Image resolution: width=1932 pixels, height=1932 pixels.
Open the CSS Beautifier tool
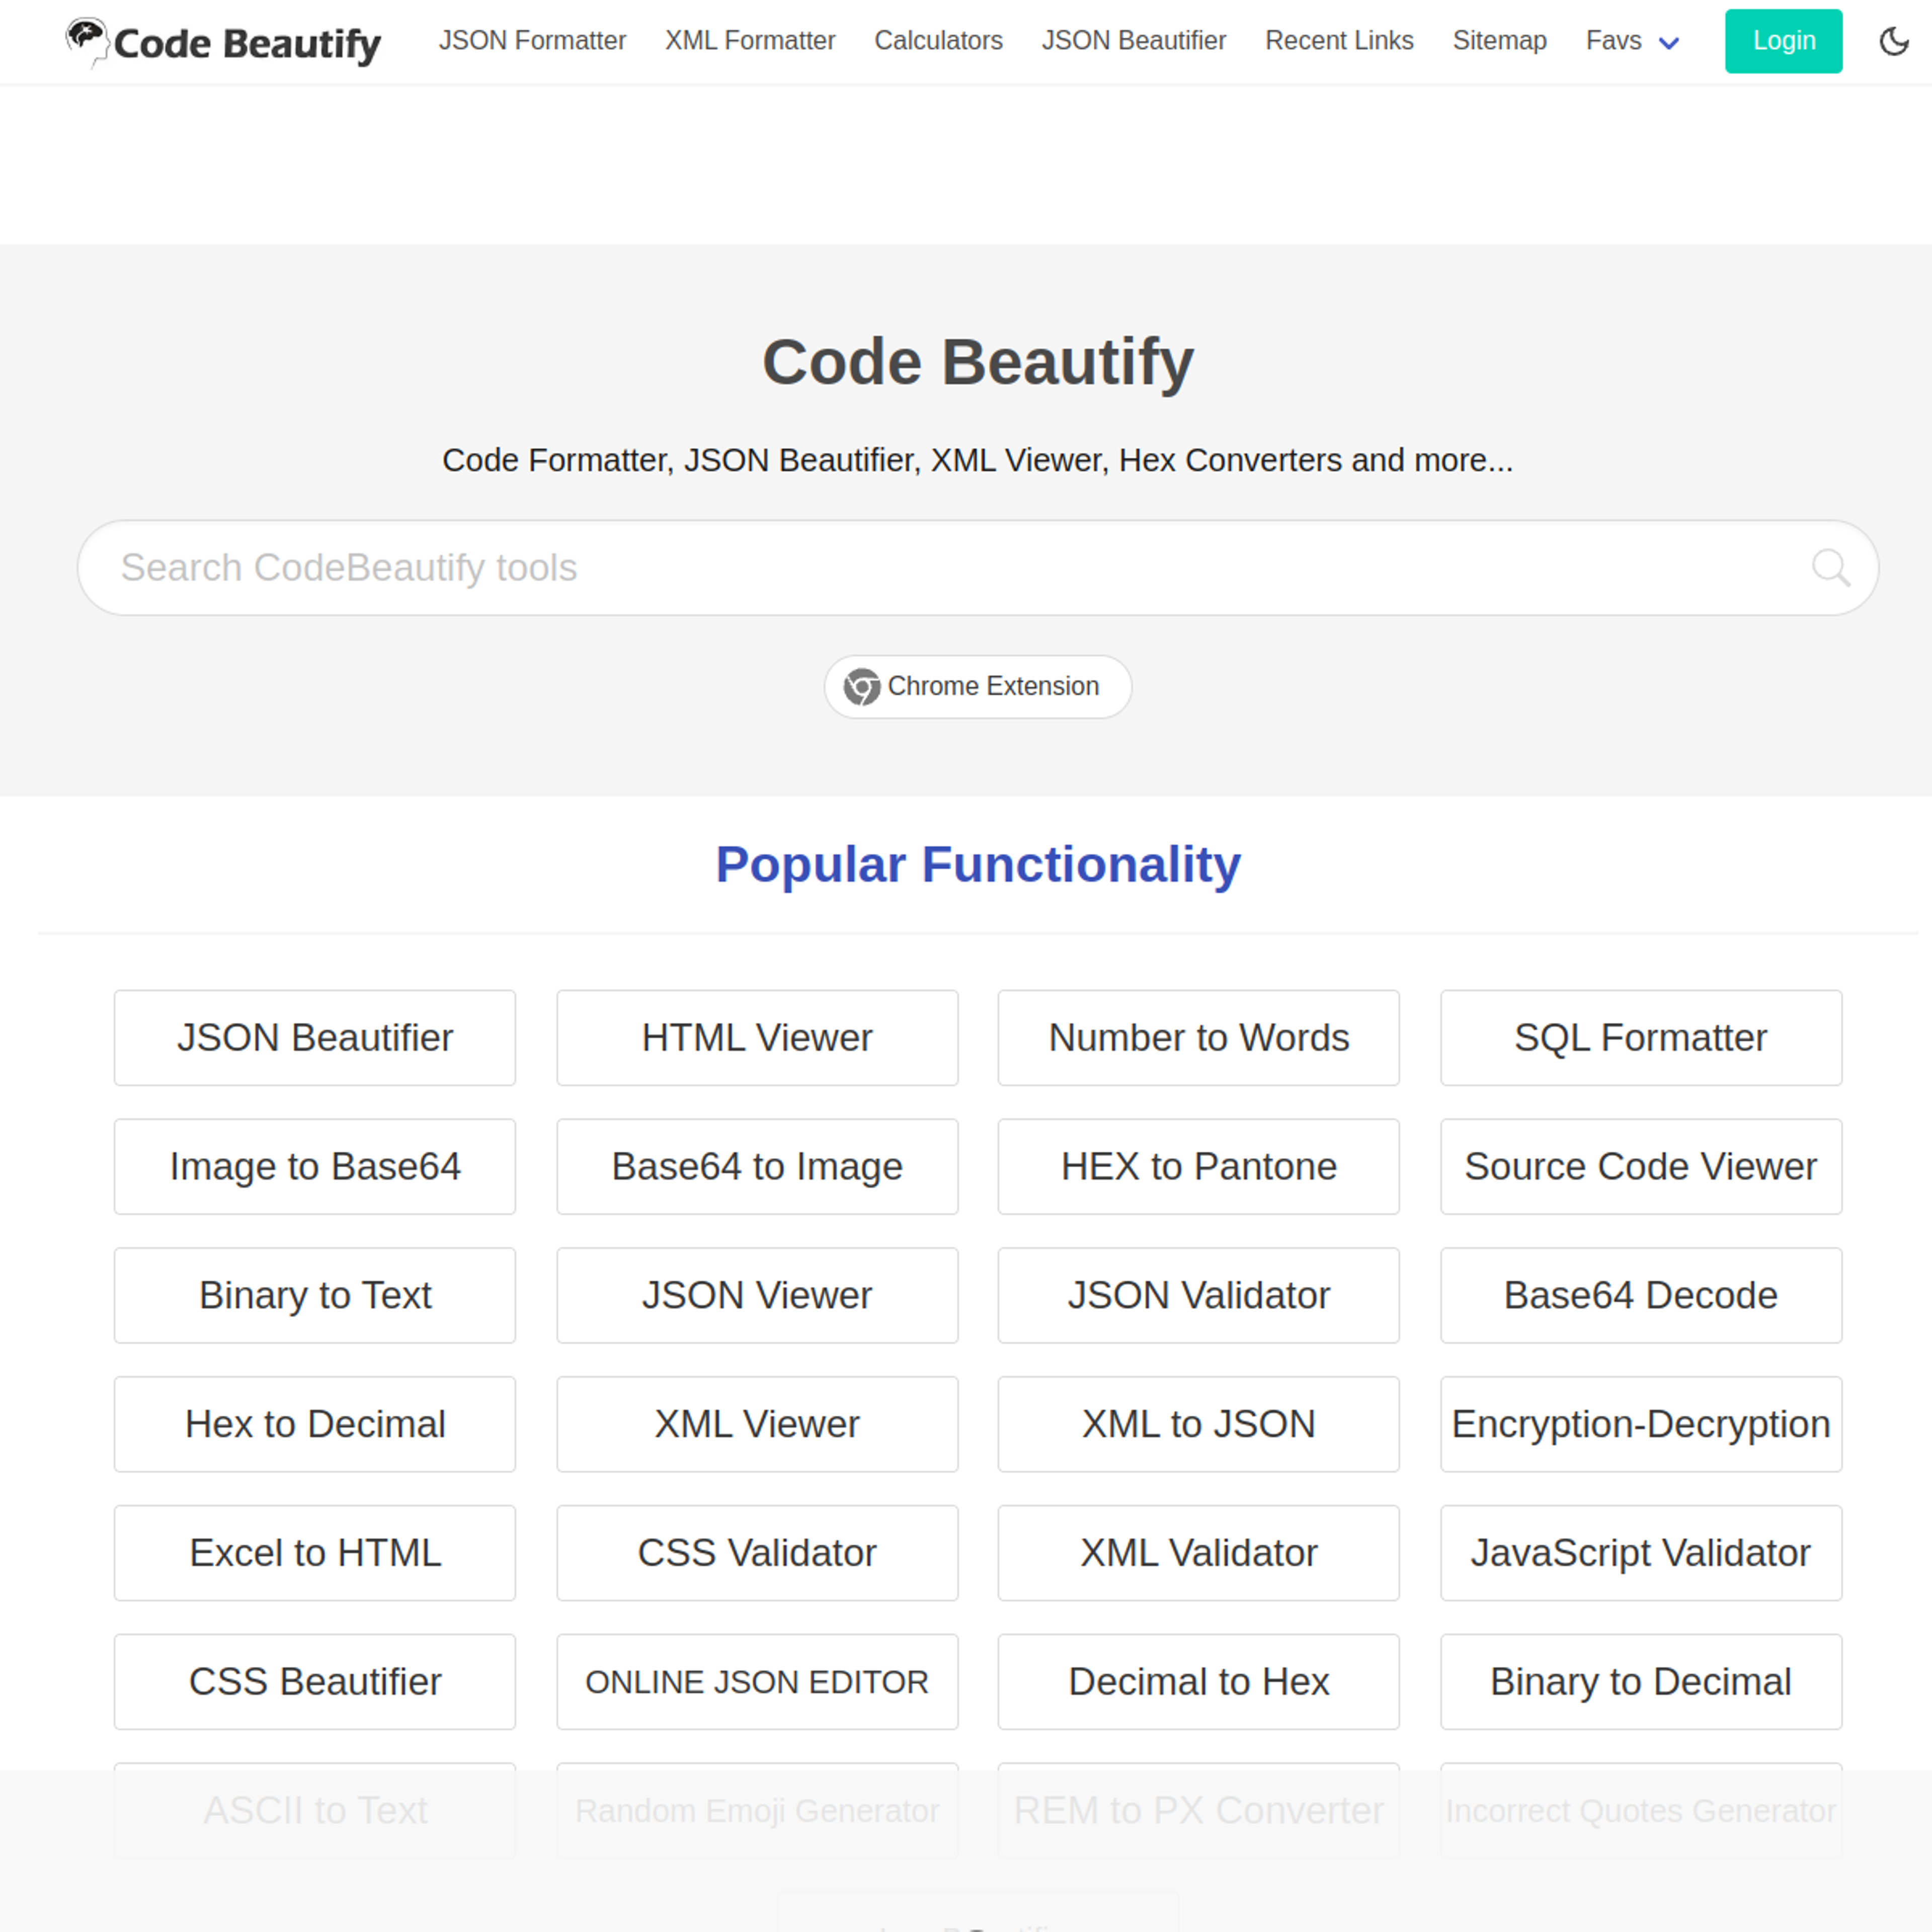(x=315, y=1682)
